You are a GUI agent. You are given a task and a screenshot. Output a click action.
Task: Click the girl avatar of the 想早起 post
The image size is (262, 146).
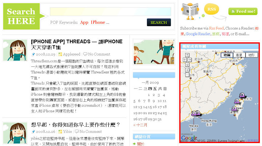15,133
